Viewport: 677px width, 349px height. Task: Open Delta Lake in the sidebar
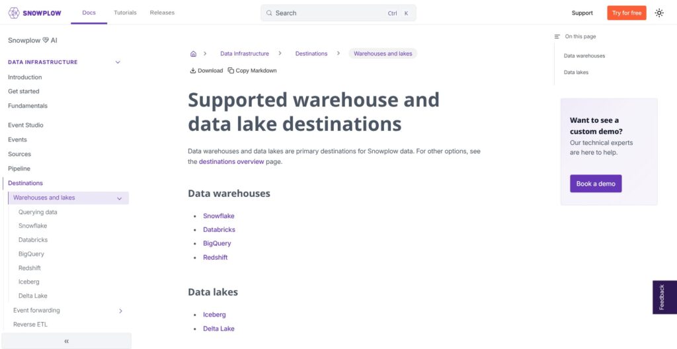click(33, 296)
